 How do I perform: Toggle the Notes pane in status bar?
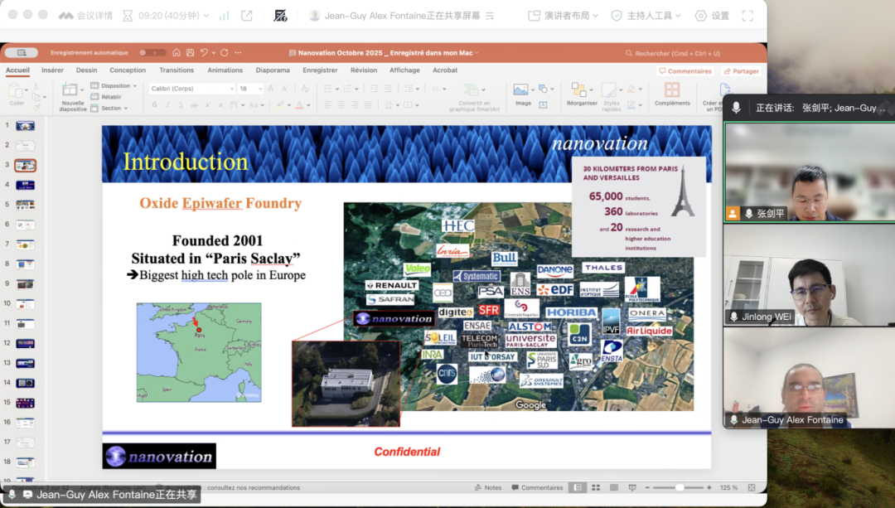[487, 487]
